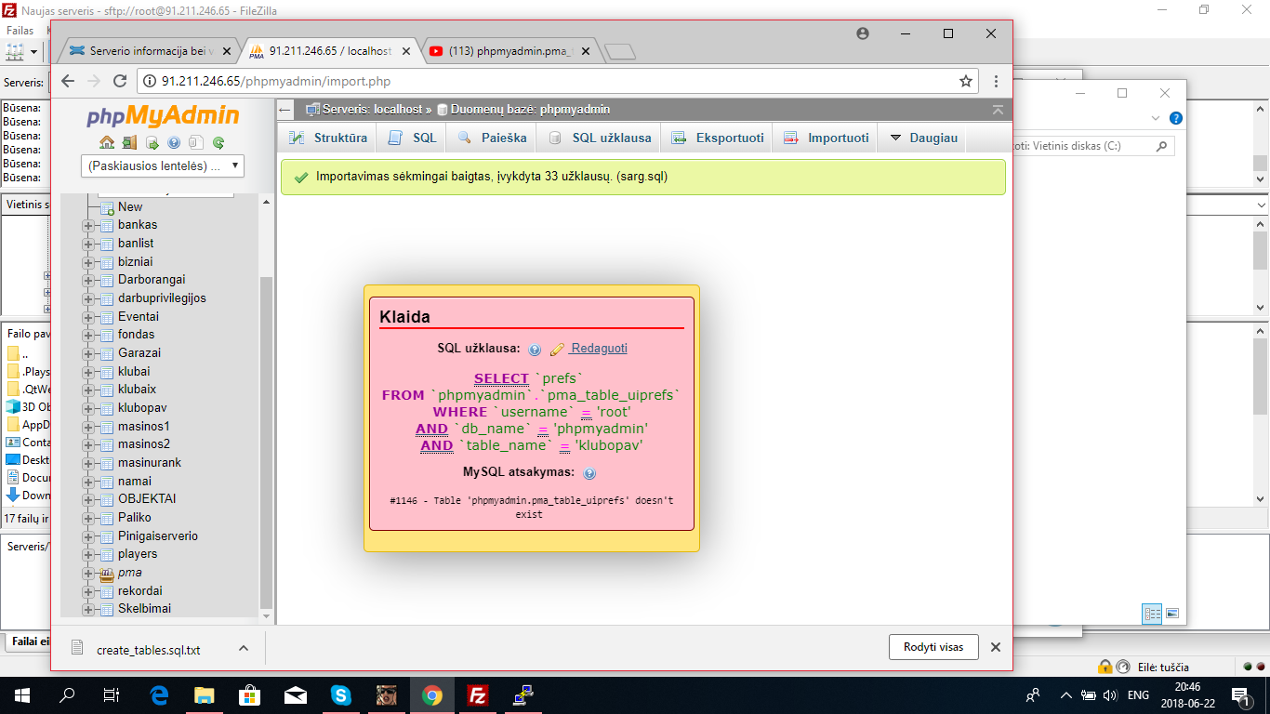Expand the Daugiau menu
Viewport: 1270px width, 714px height.
coord(923,138)
